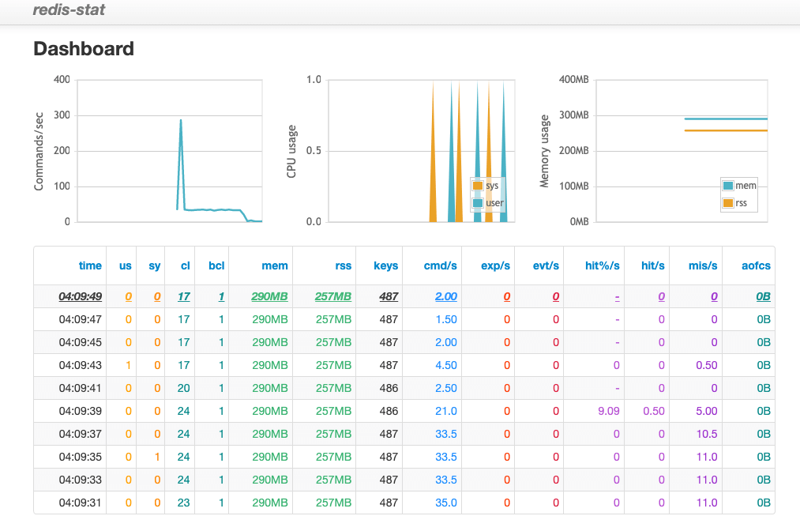Click the orange rss legend swatch
800x531 pixels.
(x=728, y=203)
